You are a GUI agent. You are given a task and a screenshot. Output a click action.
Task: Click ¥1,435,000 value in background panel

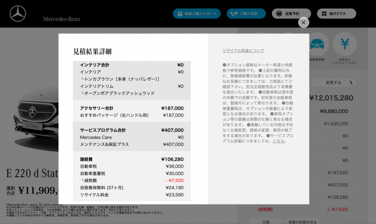(336, 124)
